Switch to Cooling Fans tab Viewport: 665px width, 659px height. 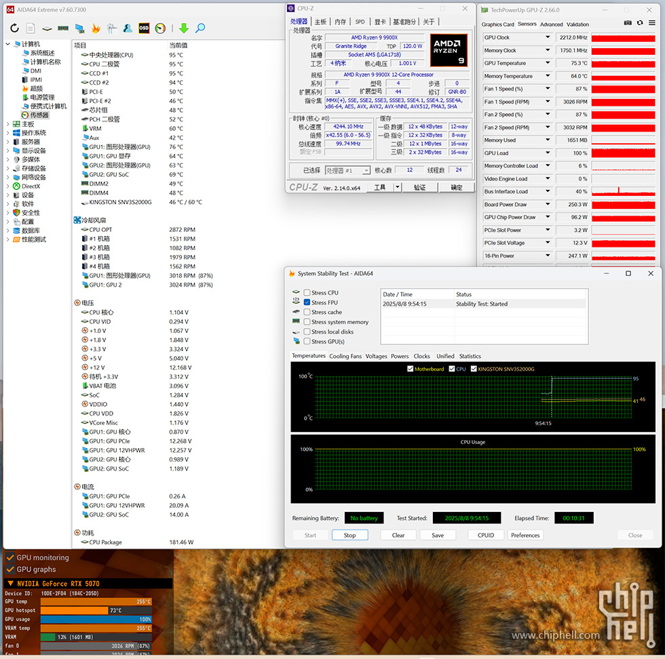coord(345,356)
